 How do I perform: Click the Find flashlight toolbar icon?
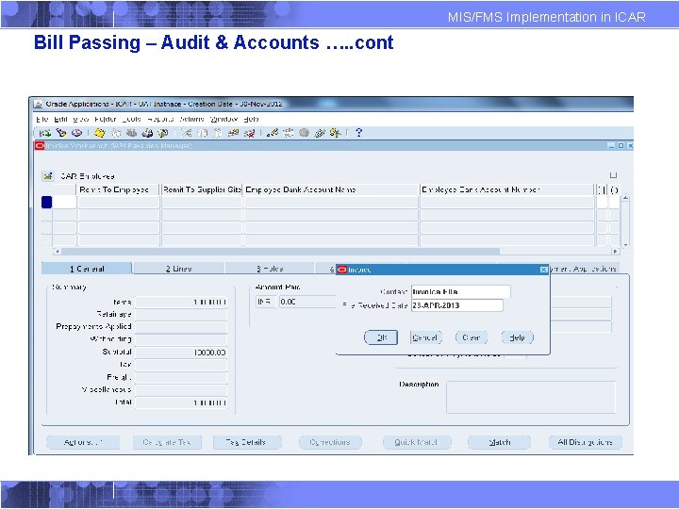point(61,133)
